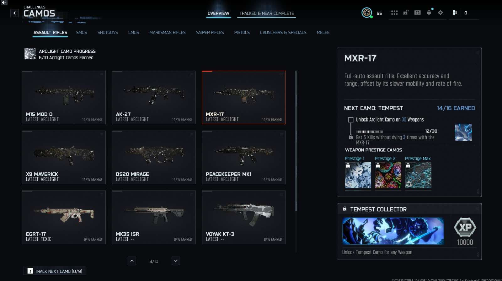Click the weapon list vertical scrollbar

pyautogui.click(x=296, y=141)
